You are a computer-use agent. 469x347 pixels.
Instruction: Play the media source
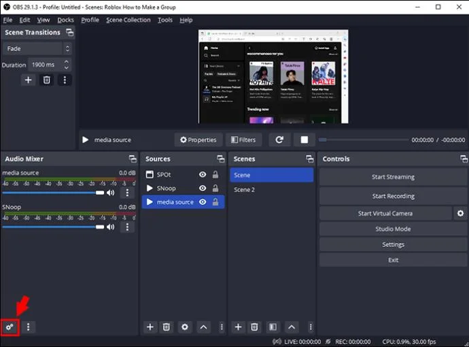[85, 139]
